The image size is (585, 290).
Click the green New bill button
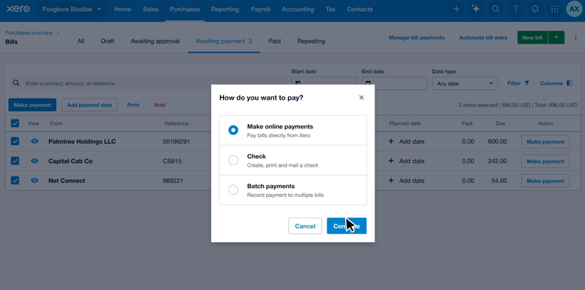pos(533,38)
